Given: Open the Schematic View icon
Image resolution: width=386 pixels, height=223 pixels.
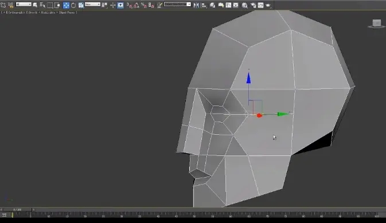Looking at the screenshot, I should 236,5.
